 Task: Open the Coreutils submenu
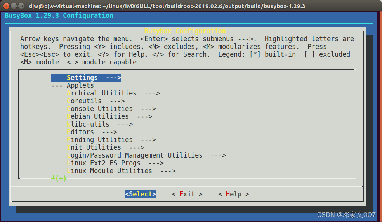pos(96,101)
